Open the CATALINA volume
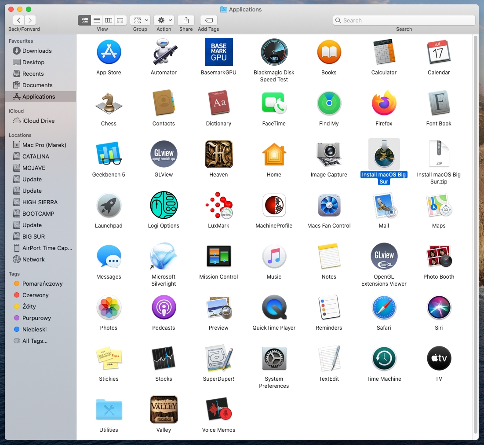484x445 pixels. coord(41,156)
